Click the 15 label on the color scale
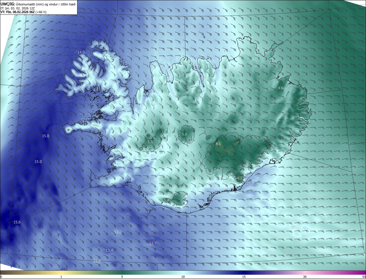This screenshot has width=366, height=279. tap(244, 277)
